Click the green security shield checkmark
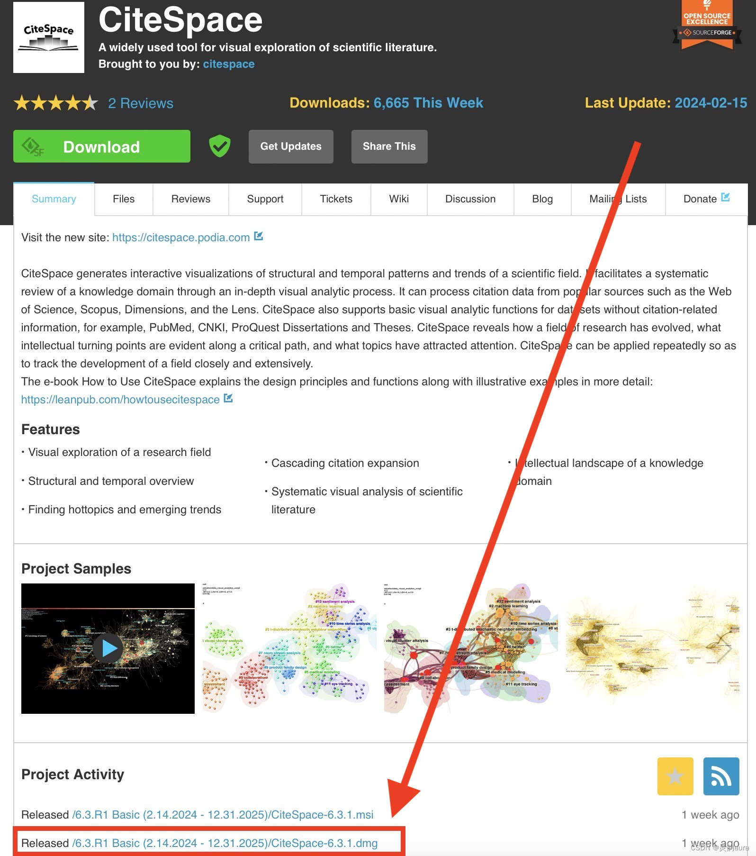756x856 pixels. (220, 146)
